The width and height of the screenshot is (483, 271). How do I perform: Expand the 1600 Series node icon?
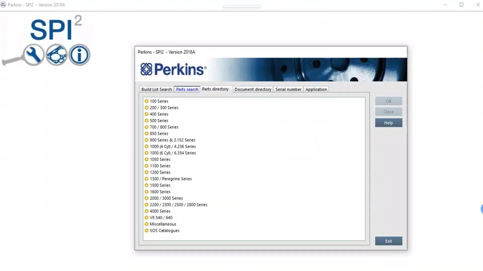(146, 192)
